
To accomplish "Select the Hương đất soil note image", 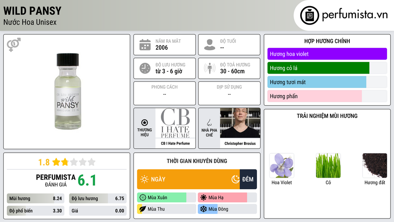I will pos(375,166).
